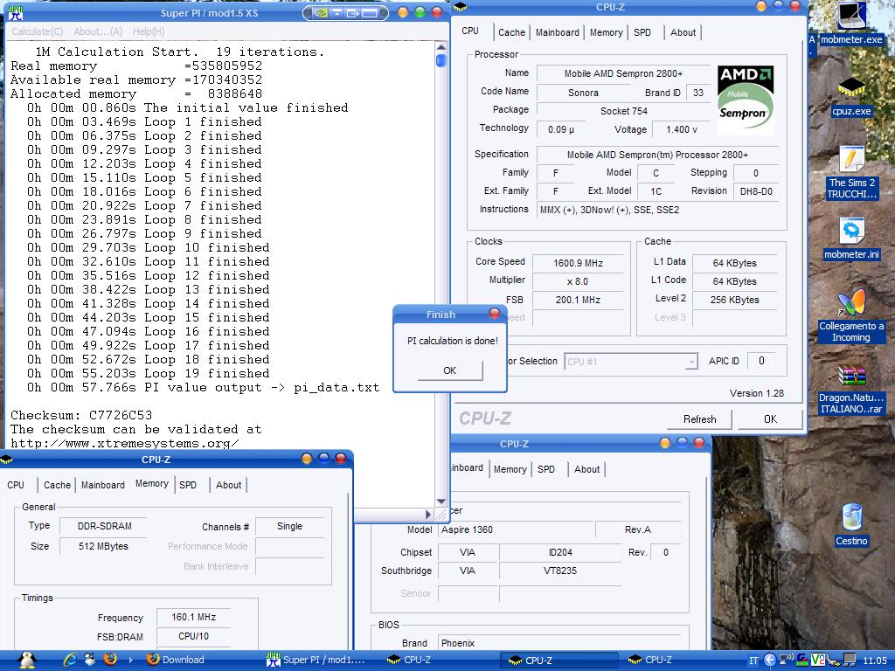
Task: Click the wireless network tray icon
Action: 786,661
